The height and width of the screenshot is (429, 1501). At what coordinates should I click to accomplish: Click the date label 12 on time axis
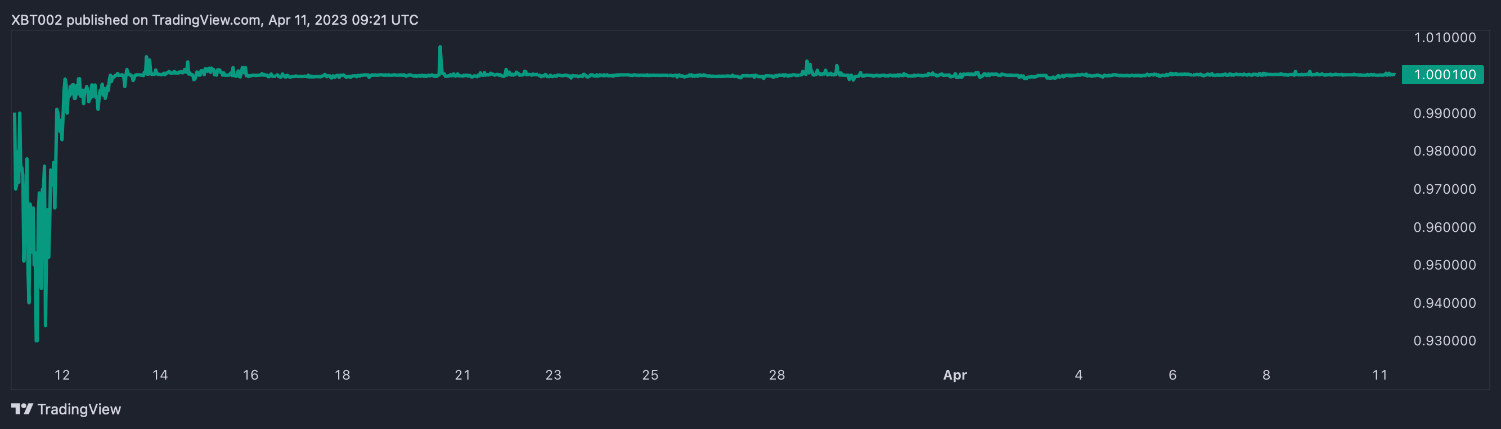point(62,375)
